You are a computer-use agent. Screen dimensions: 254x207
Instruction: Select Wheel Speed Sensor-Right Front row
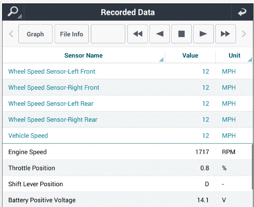[128, 87]
